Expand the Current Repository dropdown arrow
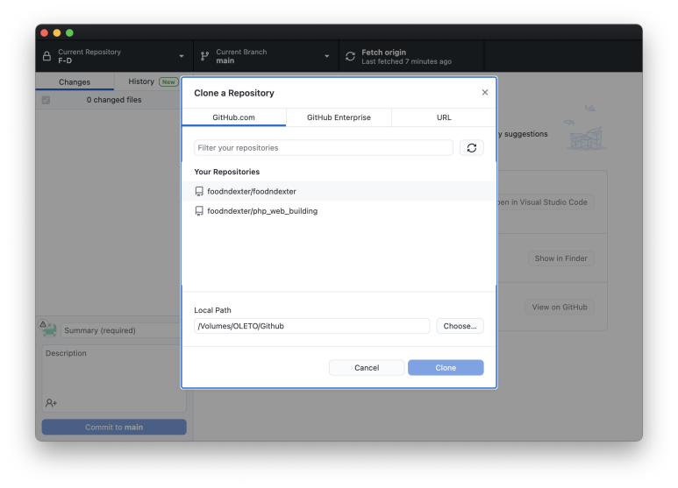This screenshot has height=488, width=678. (182, 56)
